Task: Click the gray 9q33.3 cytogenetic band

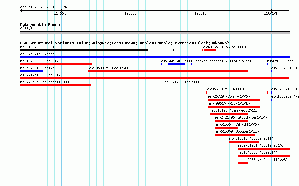Action: pyautogui.click(x=155, y=33)
